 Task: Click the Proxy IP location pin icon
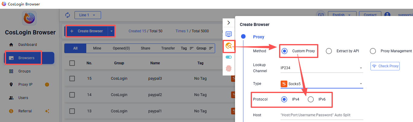pyautogui.click(x=11, y=85)
